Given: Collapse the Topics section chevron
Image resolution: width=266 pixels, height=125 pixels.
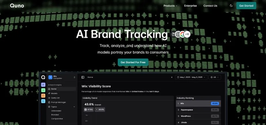Looking at the screenshot, I should (x=74, y=107).
